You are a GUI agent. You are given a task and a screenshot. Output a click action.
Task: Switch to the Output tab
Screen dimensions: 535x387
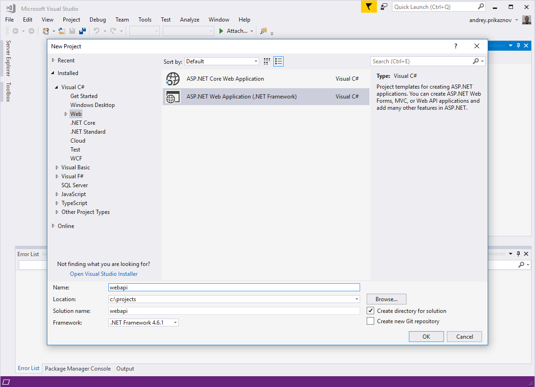(125, 369)
